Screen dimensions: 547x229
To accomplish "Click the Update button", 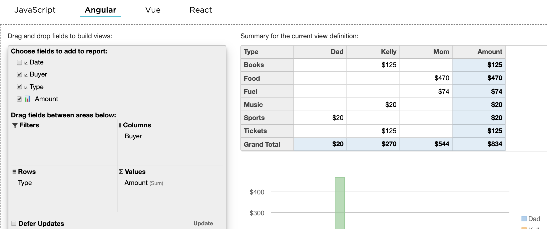I will coord(203,223).
